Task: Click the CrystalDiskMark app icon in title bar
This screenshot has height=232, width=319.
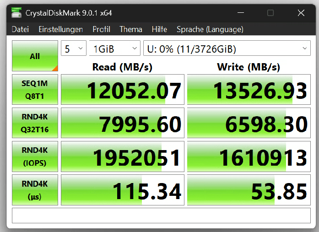Action: coord(16,13)
